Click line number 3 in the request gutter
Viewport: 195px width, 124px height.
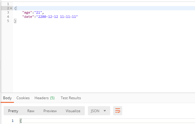coord(8,12)
